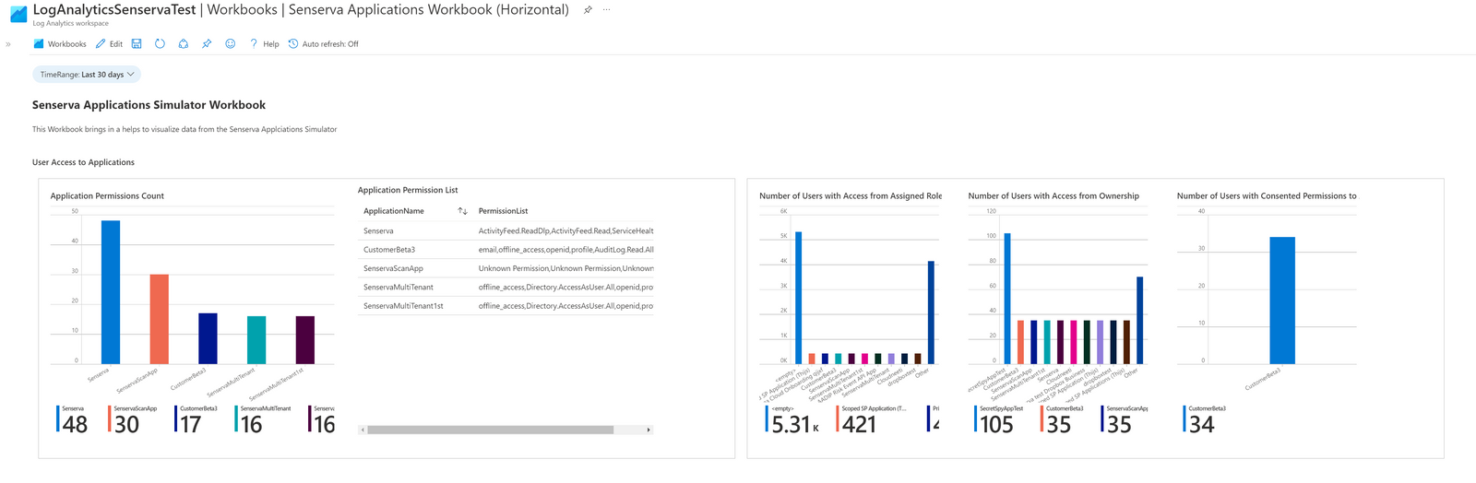
Task: Select the Senserva row in permission table
Action: click(x=506, y=230)
